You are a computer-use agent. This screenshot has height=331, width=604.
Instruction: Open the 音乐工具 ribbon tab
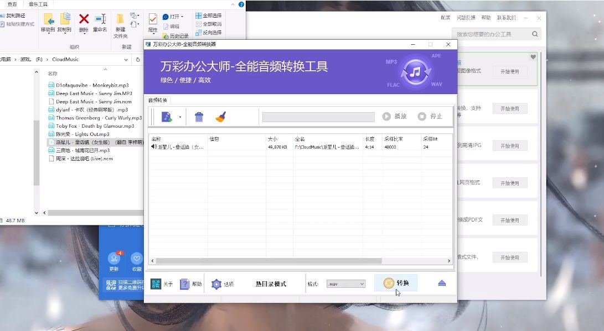38,4
